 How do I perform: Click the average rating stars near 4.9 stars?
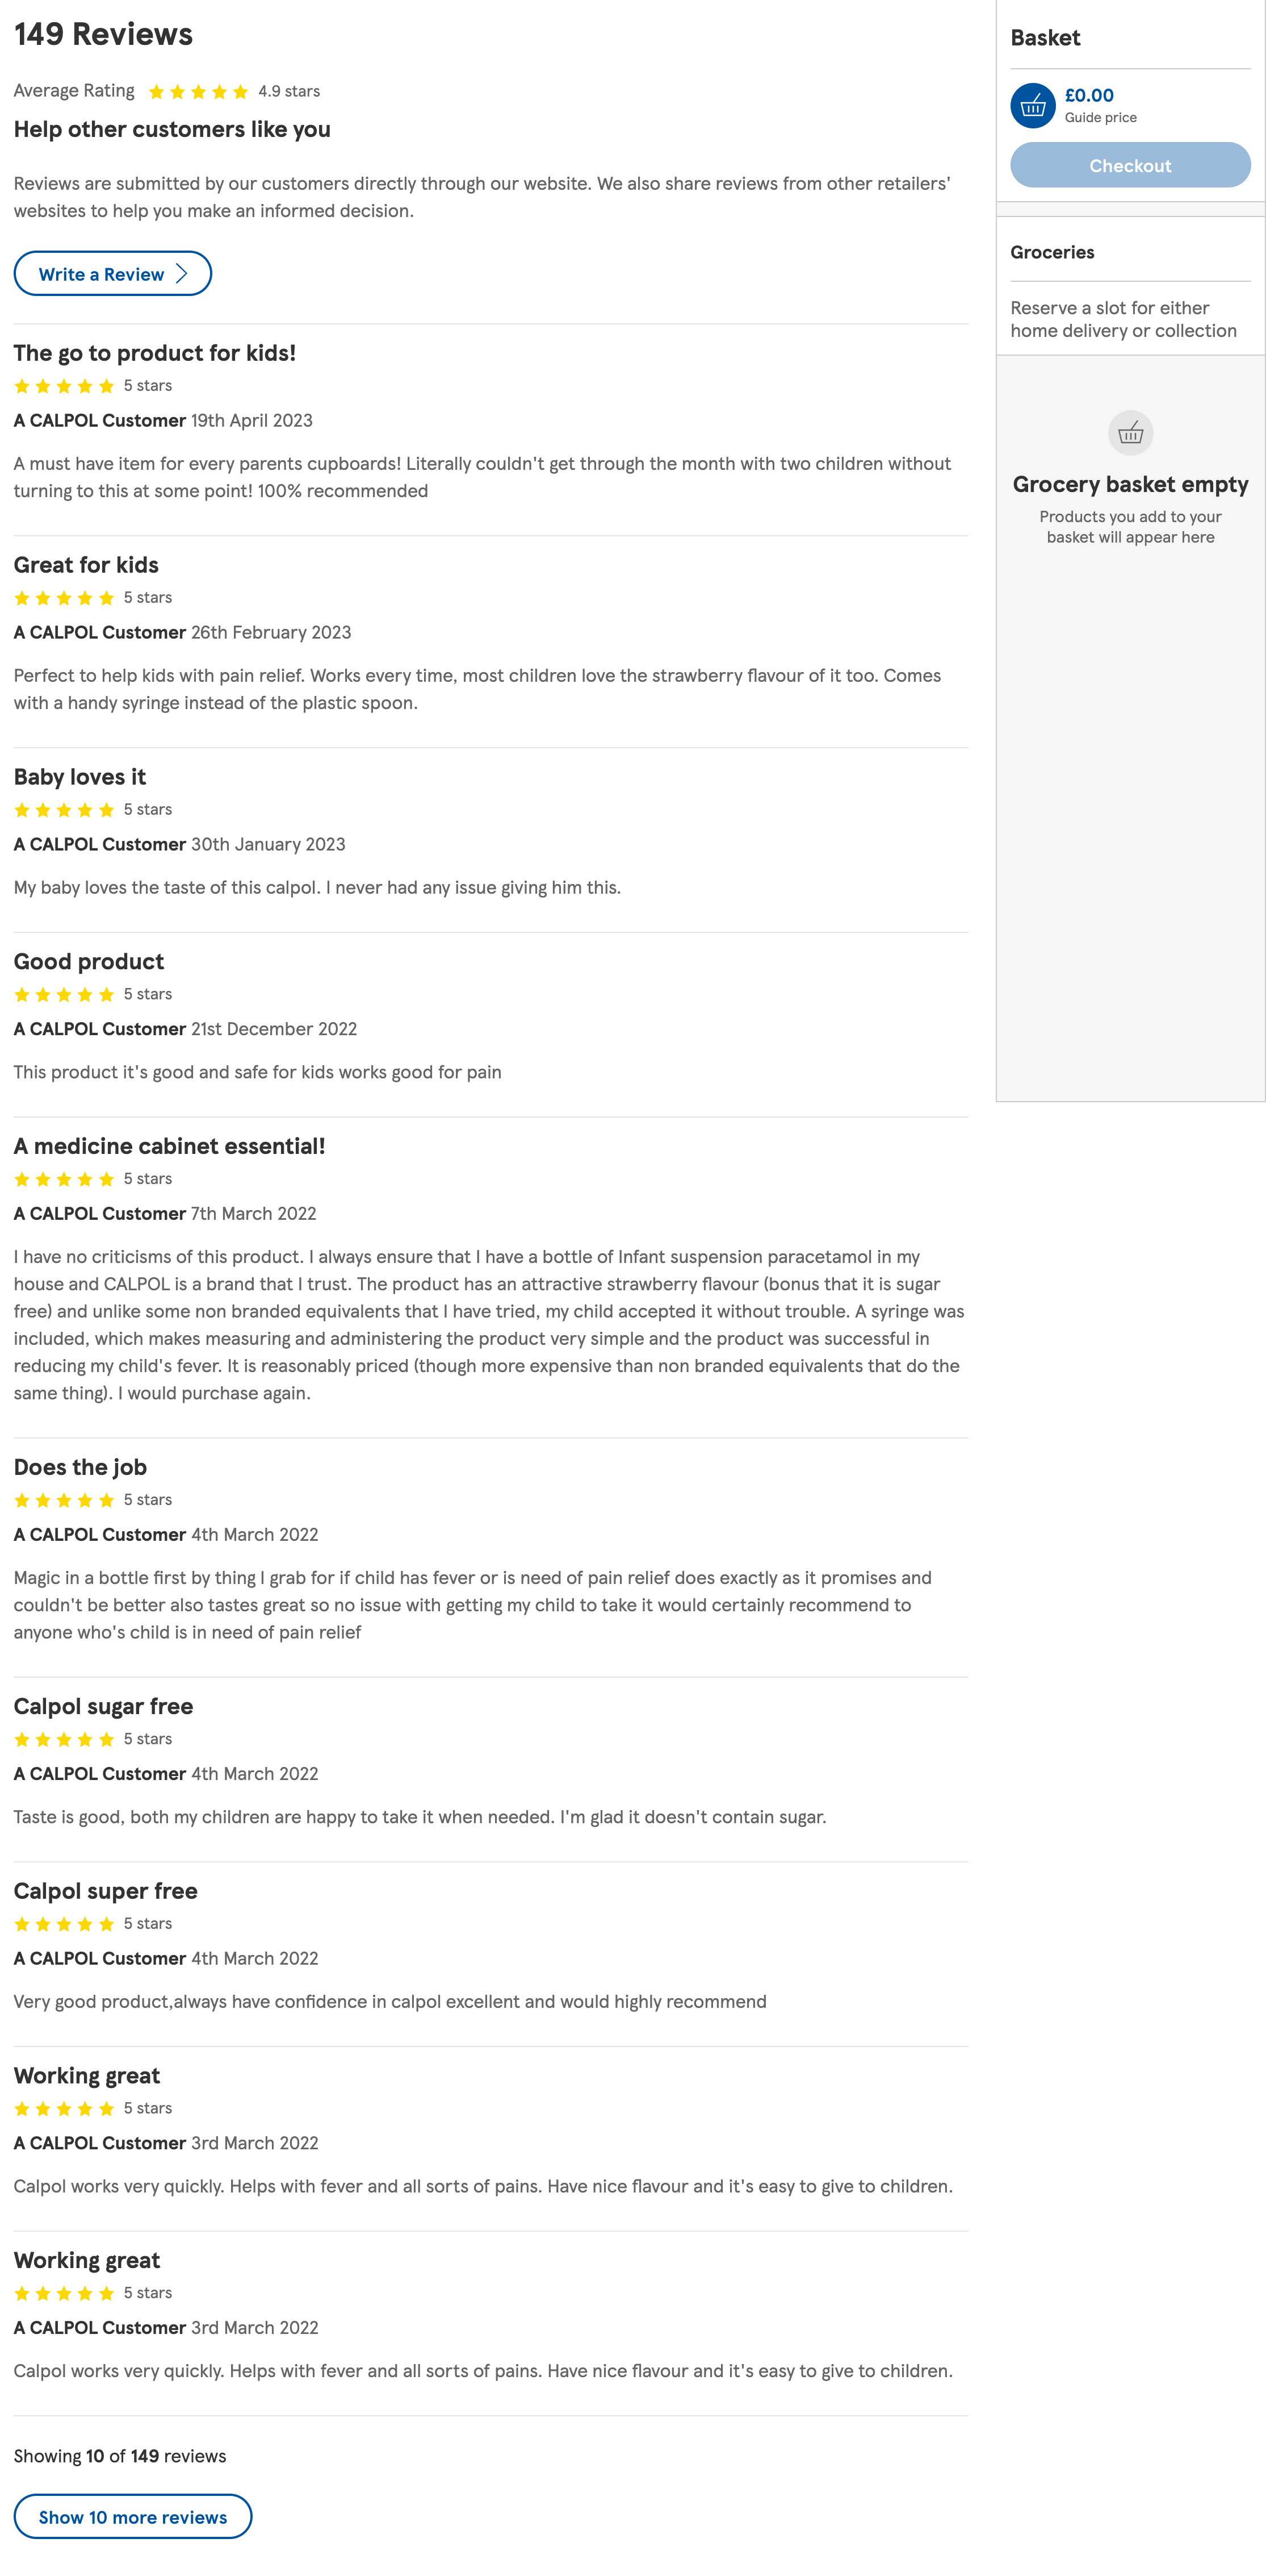point(198,92)
